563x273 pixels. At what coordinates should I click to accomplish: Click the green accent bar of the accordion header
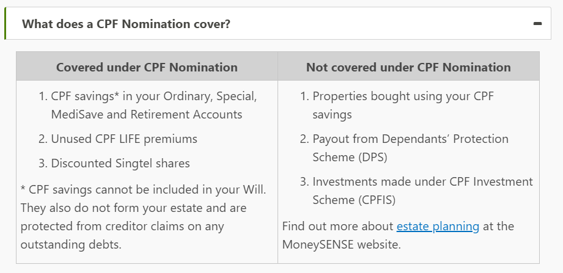5,23
